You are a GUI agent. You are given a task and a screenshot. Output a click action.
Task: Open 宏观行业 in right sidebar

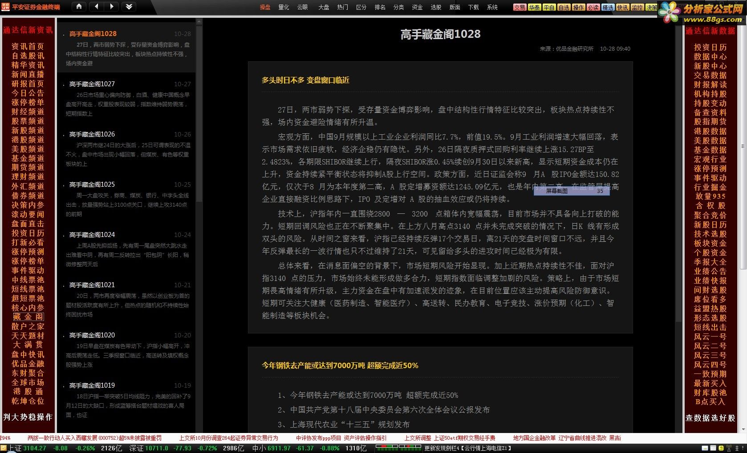click(x=710, y=159)
